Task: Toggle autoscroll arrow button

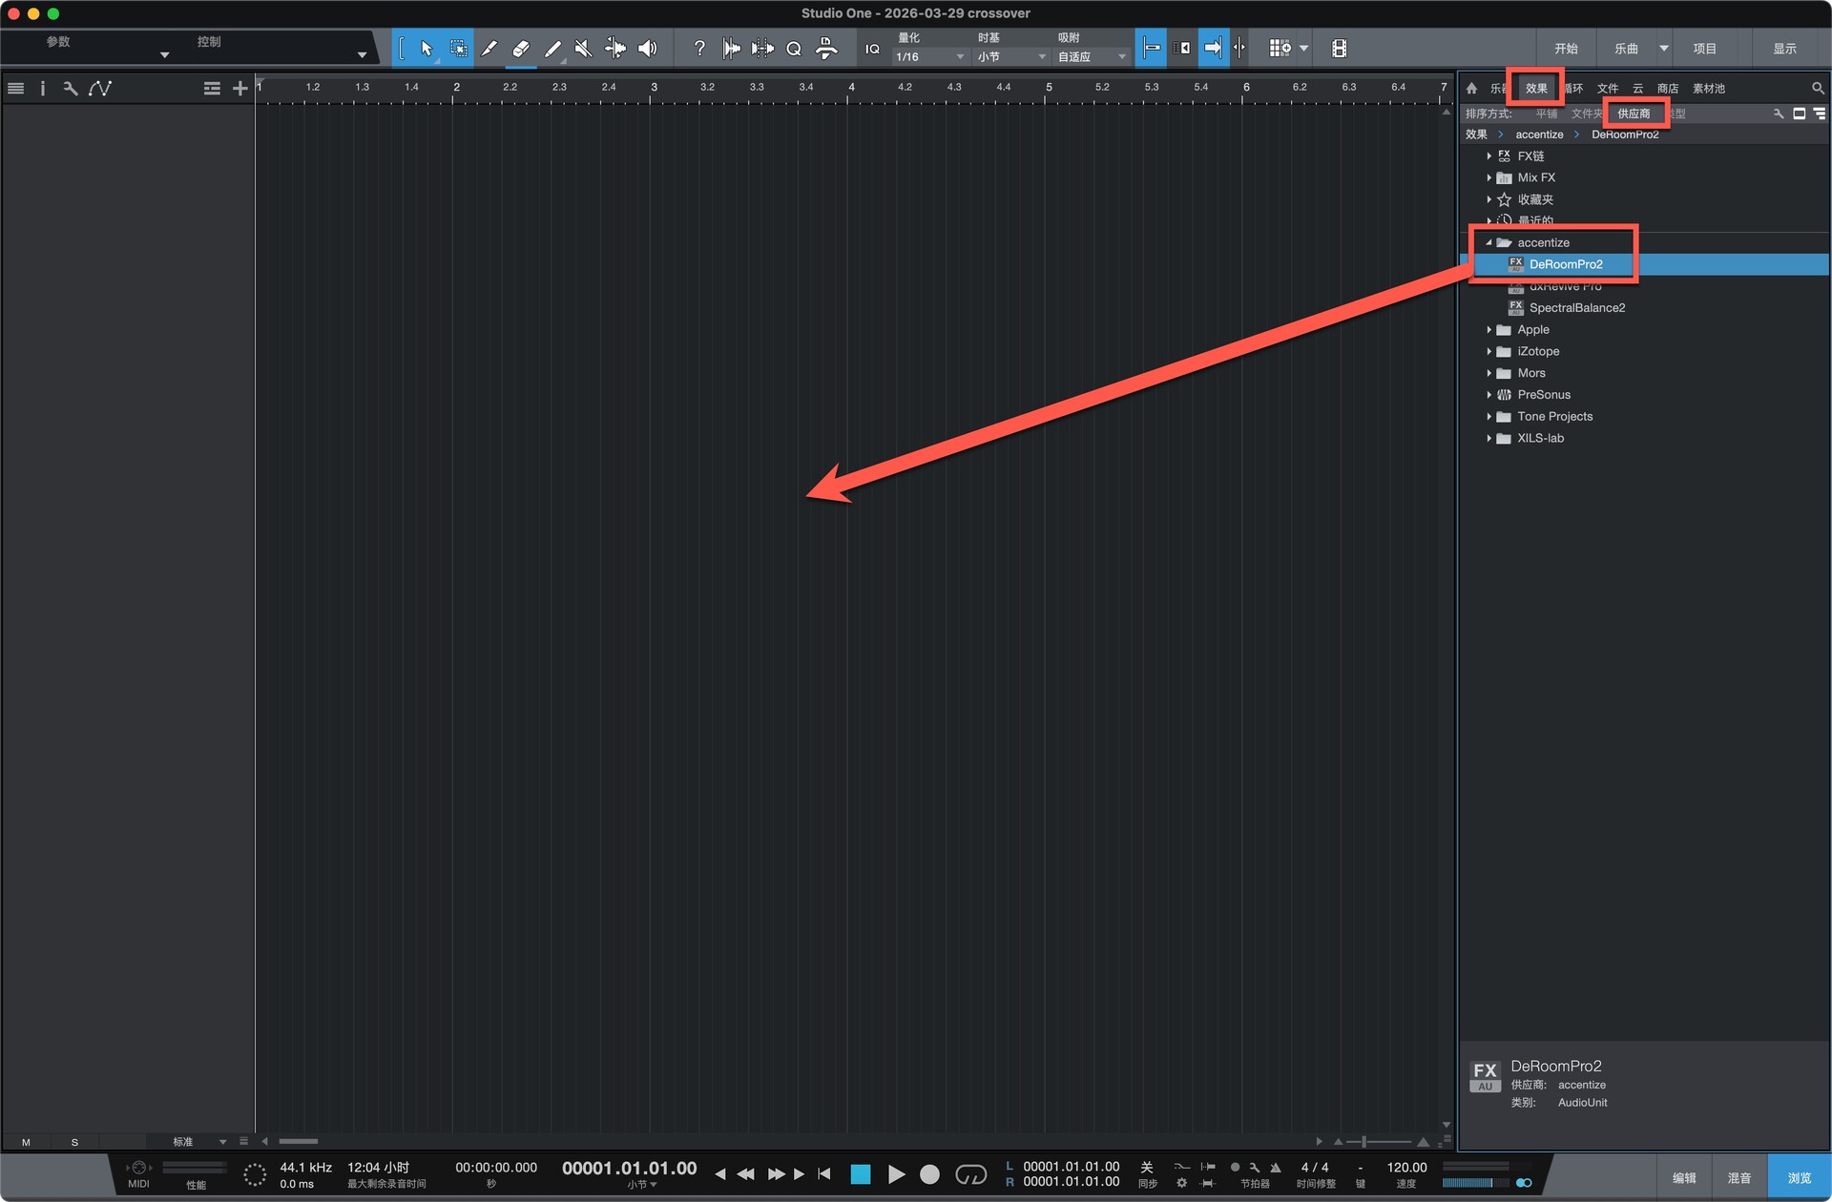Action: [1212, 49]
